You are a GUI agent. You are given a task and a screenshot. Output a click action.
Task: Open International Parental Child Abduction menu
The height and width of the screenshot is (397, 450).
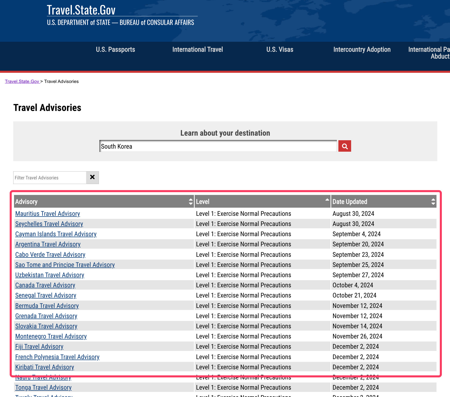click(x=429, y=53)
